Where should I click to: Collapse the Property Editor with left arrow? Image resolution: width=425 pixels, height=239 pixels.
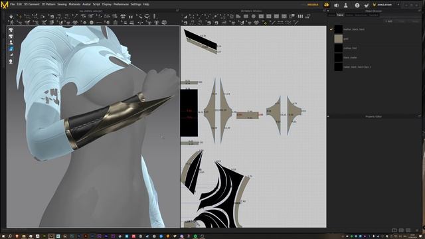(328, 116)
